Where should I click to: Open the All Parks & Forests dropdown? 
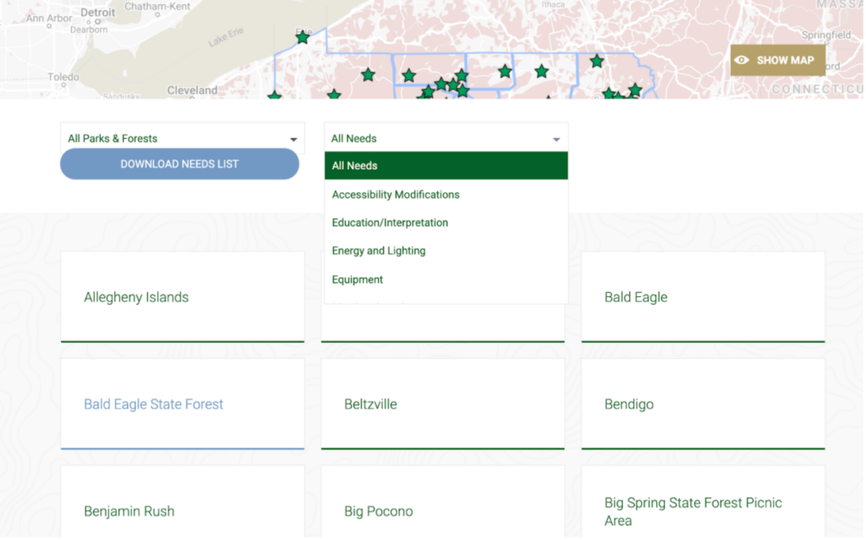(x=182, y=139)
